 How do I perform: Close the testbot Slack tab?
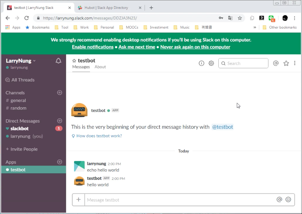70,8
